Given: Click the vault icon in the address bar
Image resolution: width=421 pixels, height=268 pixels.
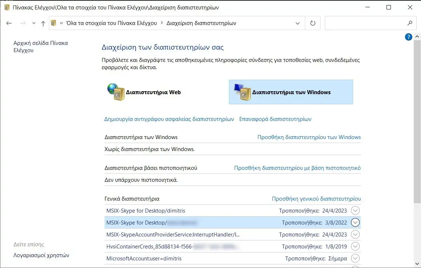Looking at the screenshot, I should 53,23.
